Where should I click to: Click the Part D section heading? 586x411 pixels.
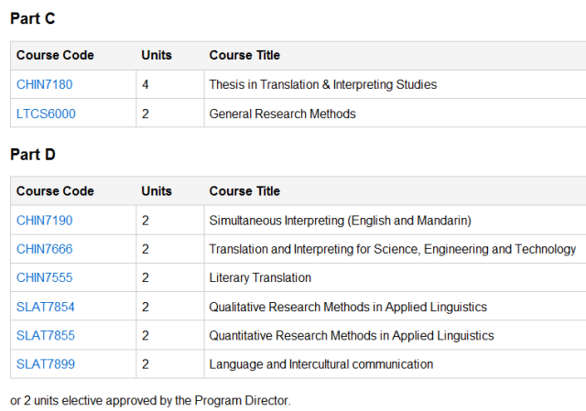coord(33,155)
